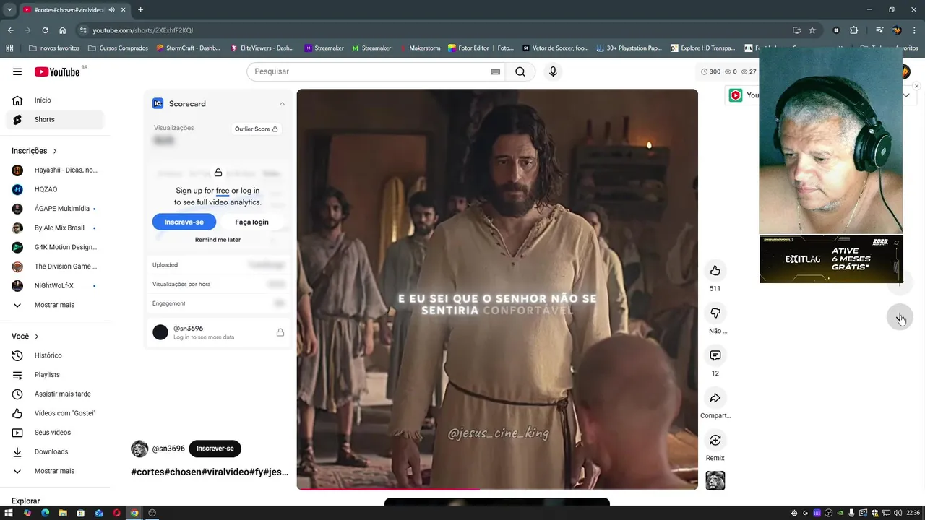Click the Scorecard IQ logo icon
This screenshot has height=520, width=925.
click(158, 103)
